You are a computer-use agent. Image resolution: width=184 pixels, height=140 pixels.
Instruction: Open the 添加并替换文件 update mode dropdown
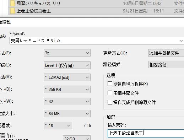coord(166,53)
